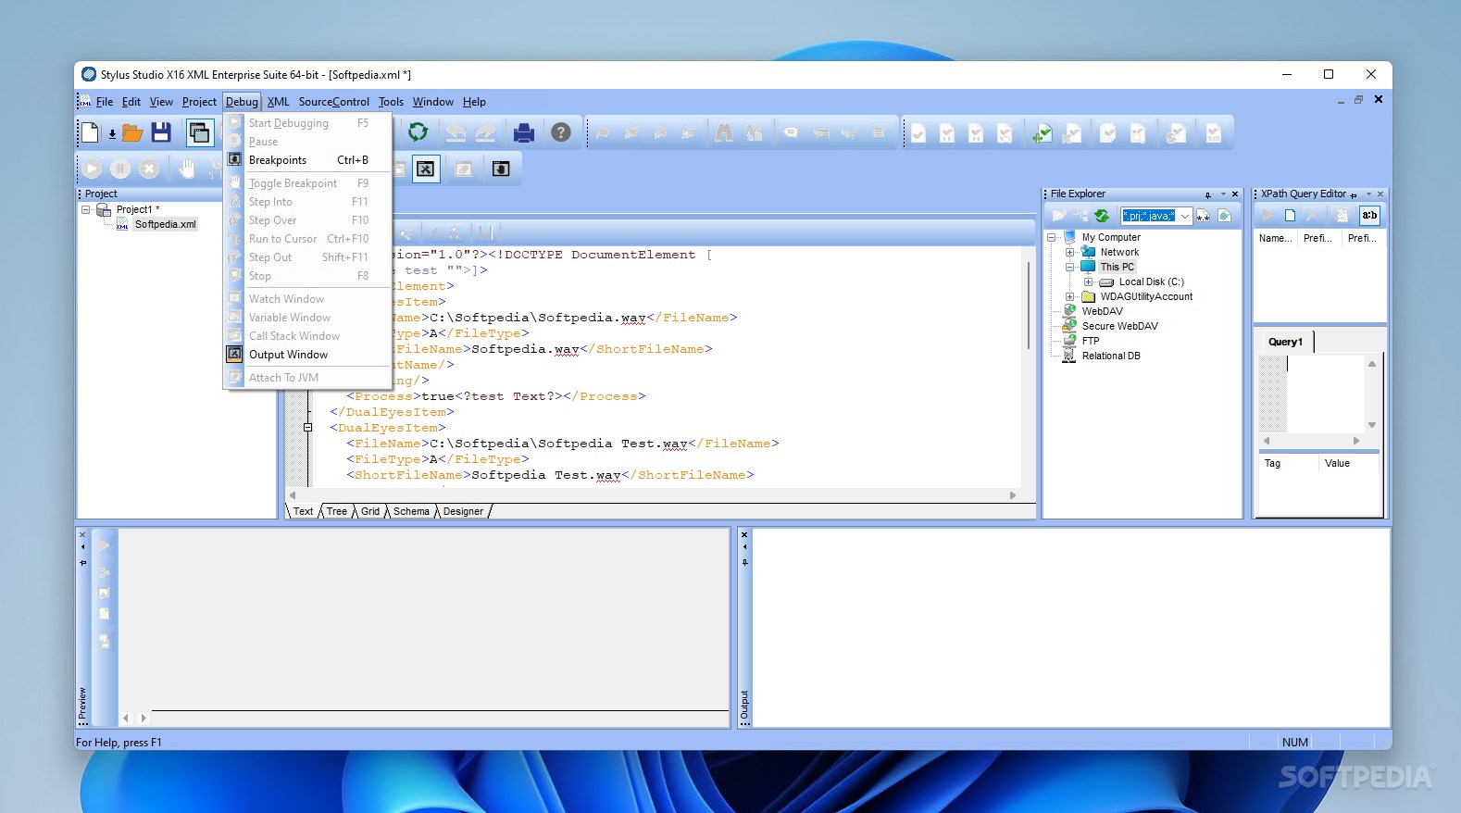Click the editor horizontal scrollbar track

(653, 495)
